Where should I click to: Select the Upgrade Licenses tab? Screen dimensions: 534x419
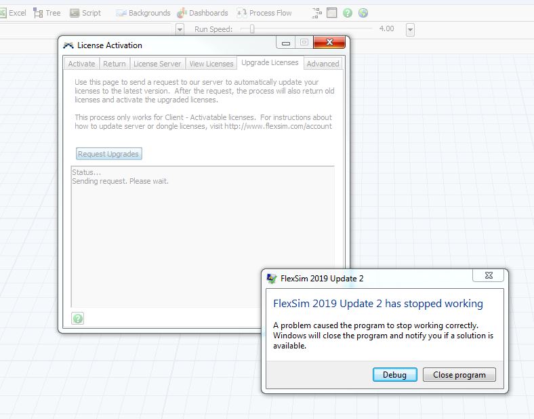click(x=270, y=62)
